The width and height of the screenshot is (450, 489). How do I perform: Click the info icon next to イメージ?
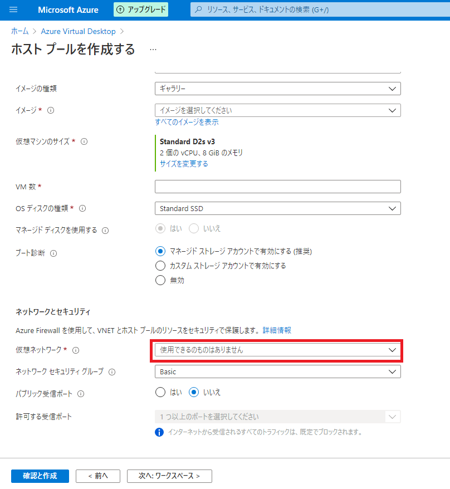pyautogui.click(x=51, y=110)
